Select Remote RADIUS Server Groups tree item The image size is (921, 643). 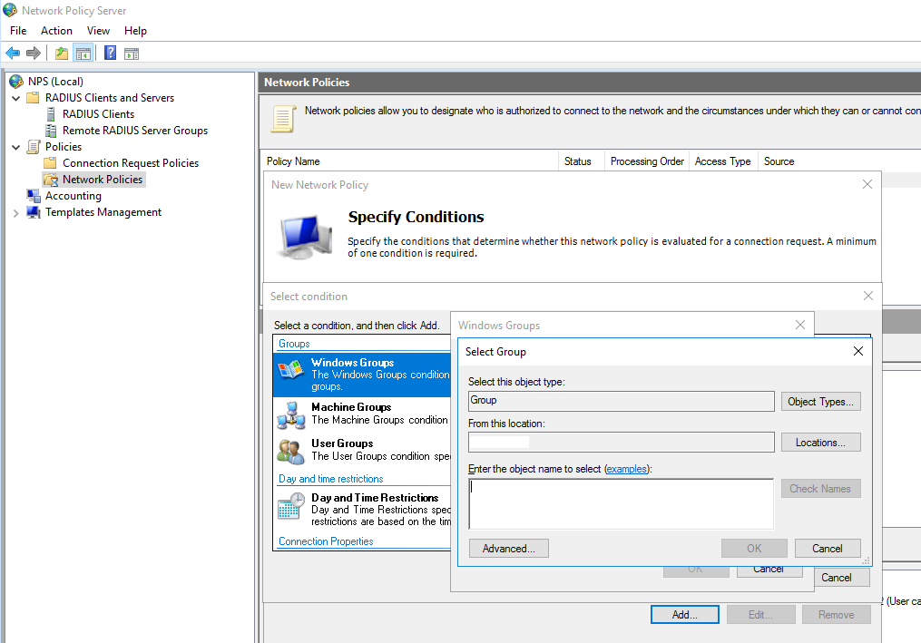135,131
